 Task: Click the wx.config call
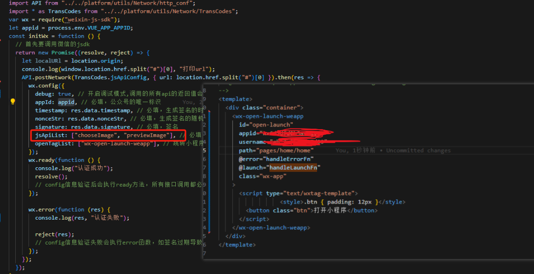tap(43, 85)
